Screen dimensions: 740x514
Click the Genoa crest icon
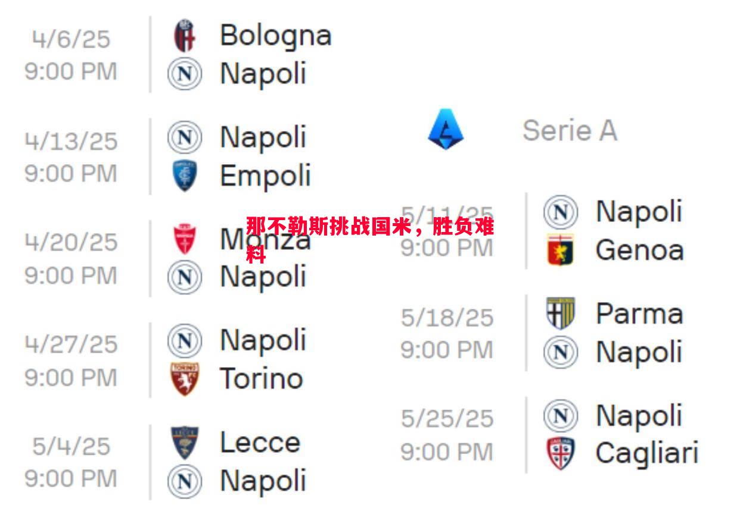[x=560, y=250]
